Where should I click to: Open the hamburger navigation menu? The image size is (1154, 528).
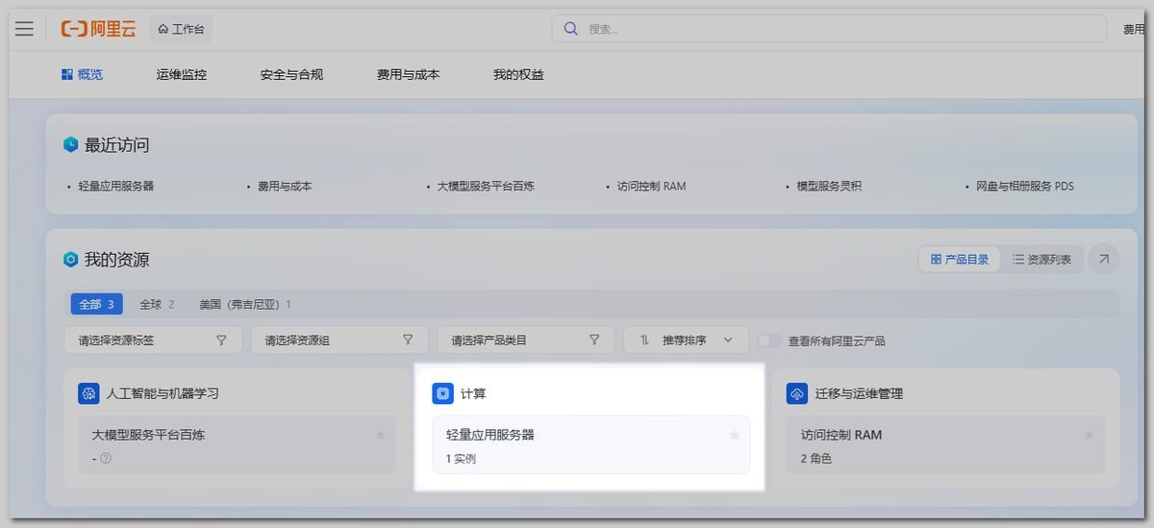(x=24, y=29)
